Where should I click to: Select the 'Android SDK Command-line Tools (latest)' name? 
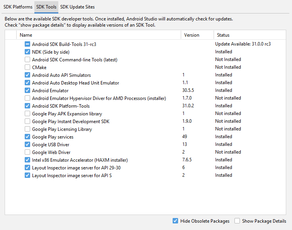click(75, 60)
